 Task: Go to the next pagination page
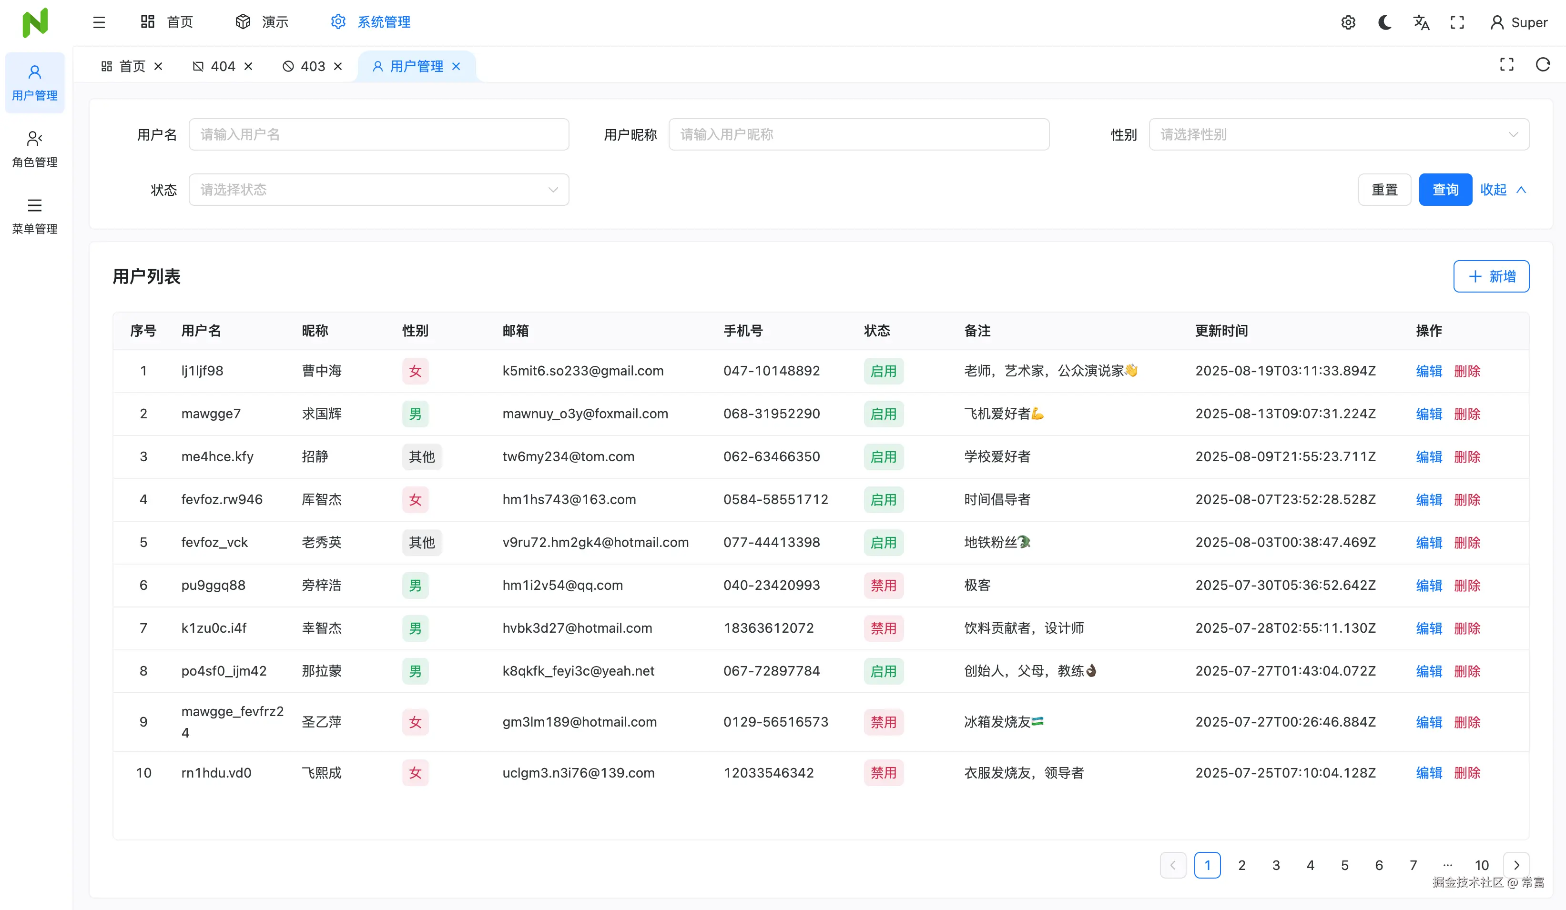1516,865
